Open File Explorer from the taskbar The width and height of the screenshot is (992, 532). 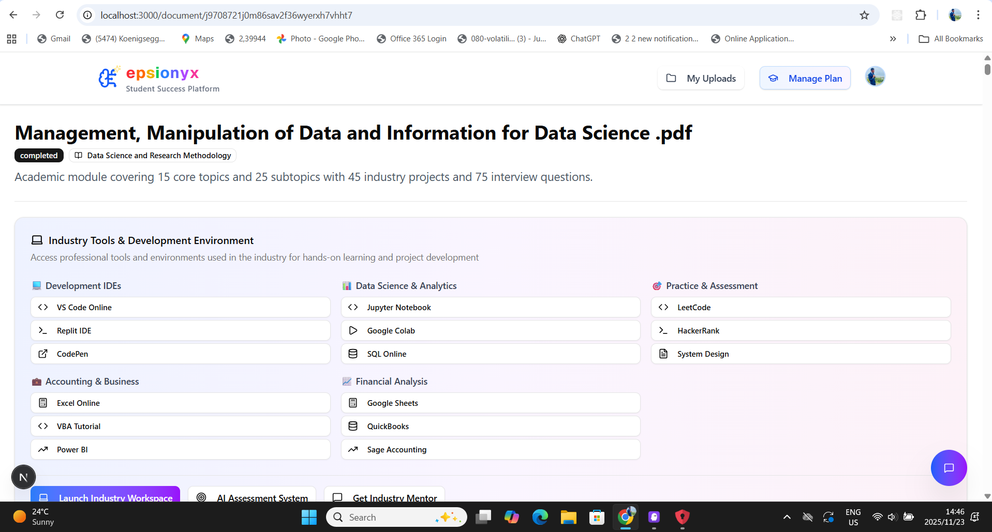568,517
